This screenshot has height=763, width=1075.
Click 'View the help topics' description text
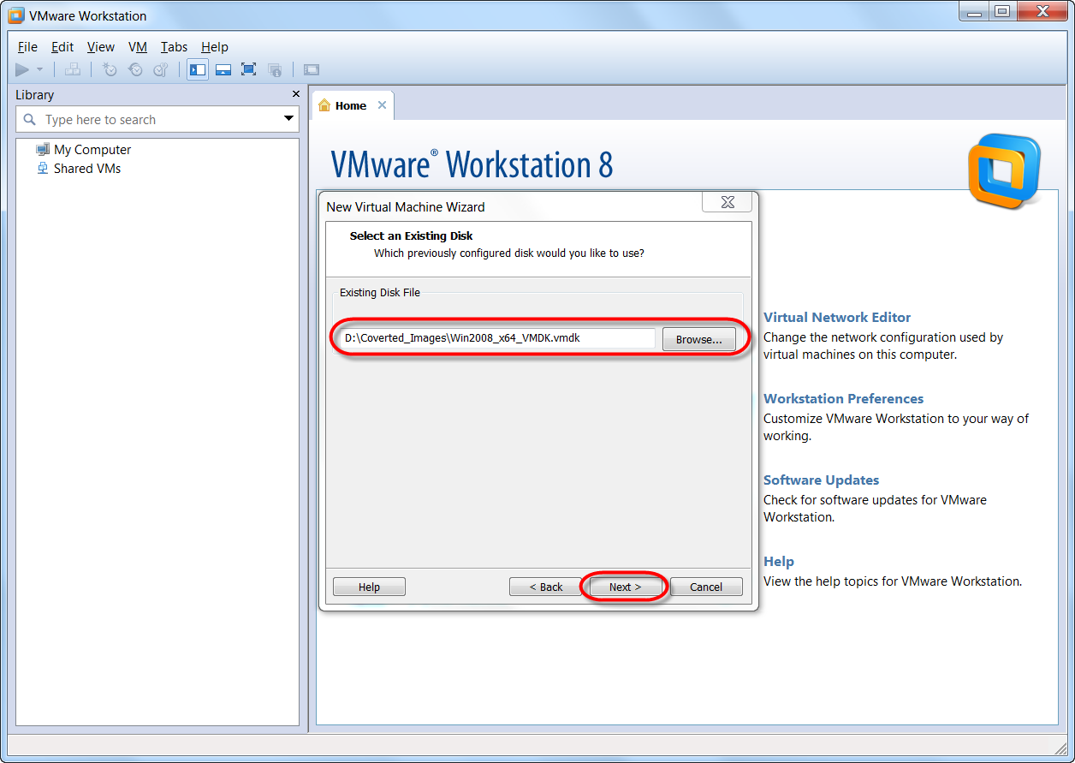(x=893, y=581)
